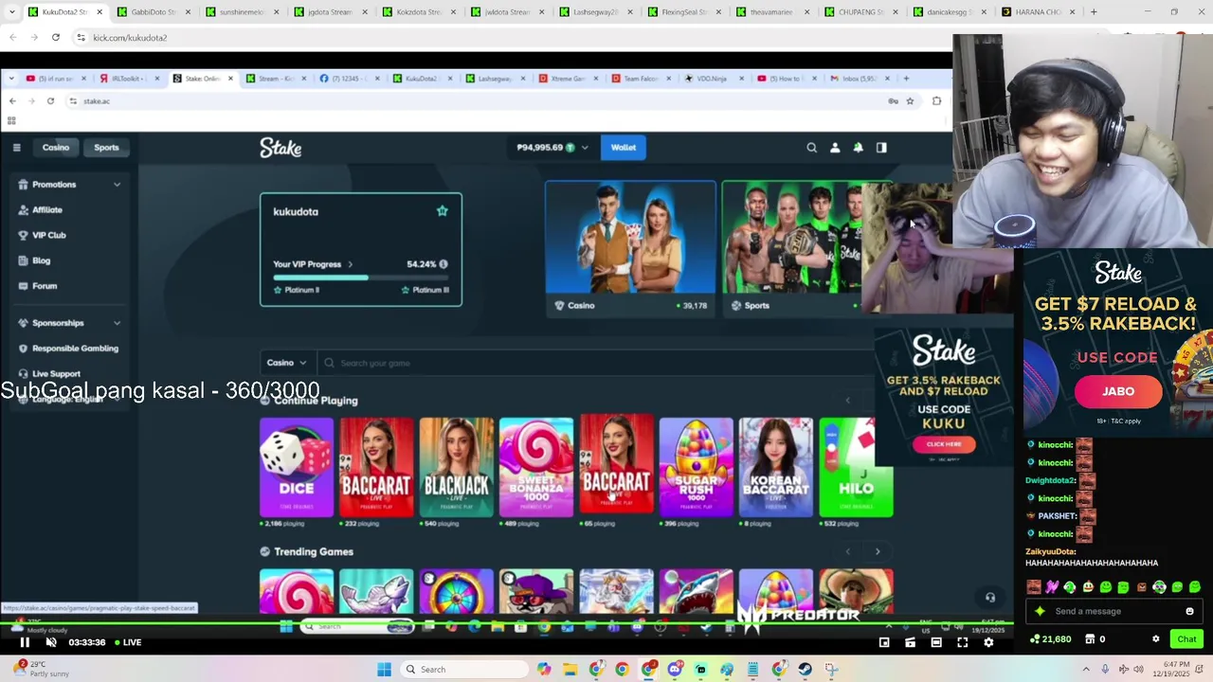This screenshot has width=1213, height=682.
Task: Click the Stake logo
Action: pos(281,148)
